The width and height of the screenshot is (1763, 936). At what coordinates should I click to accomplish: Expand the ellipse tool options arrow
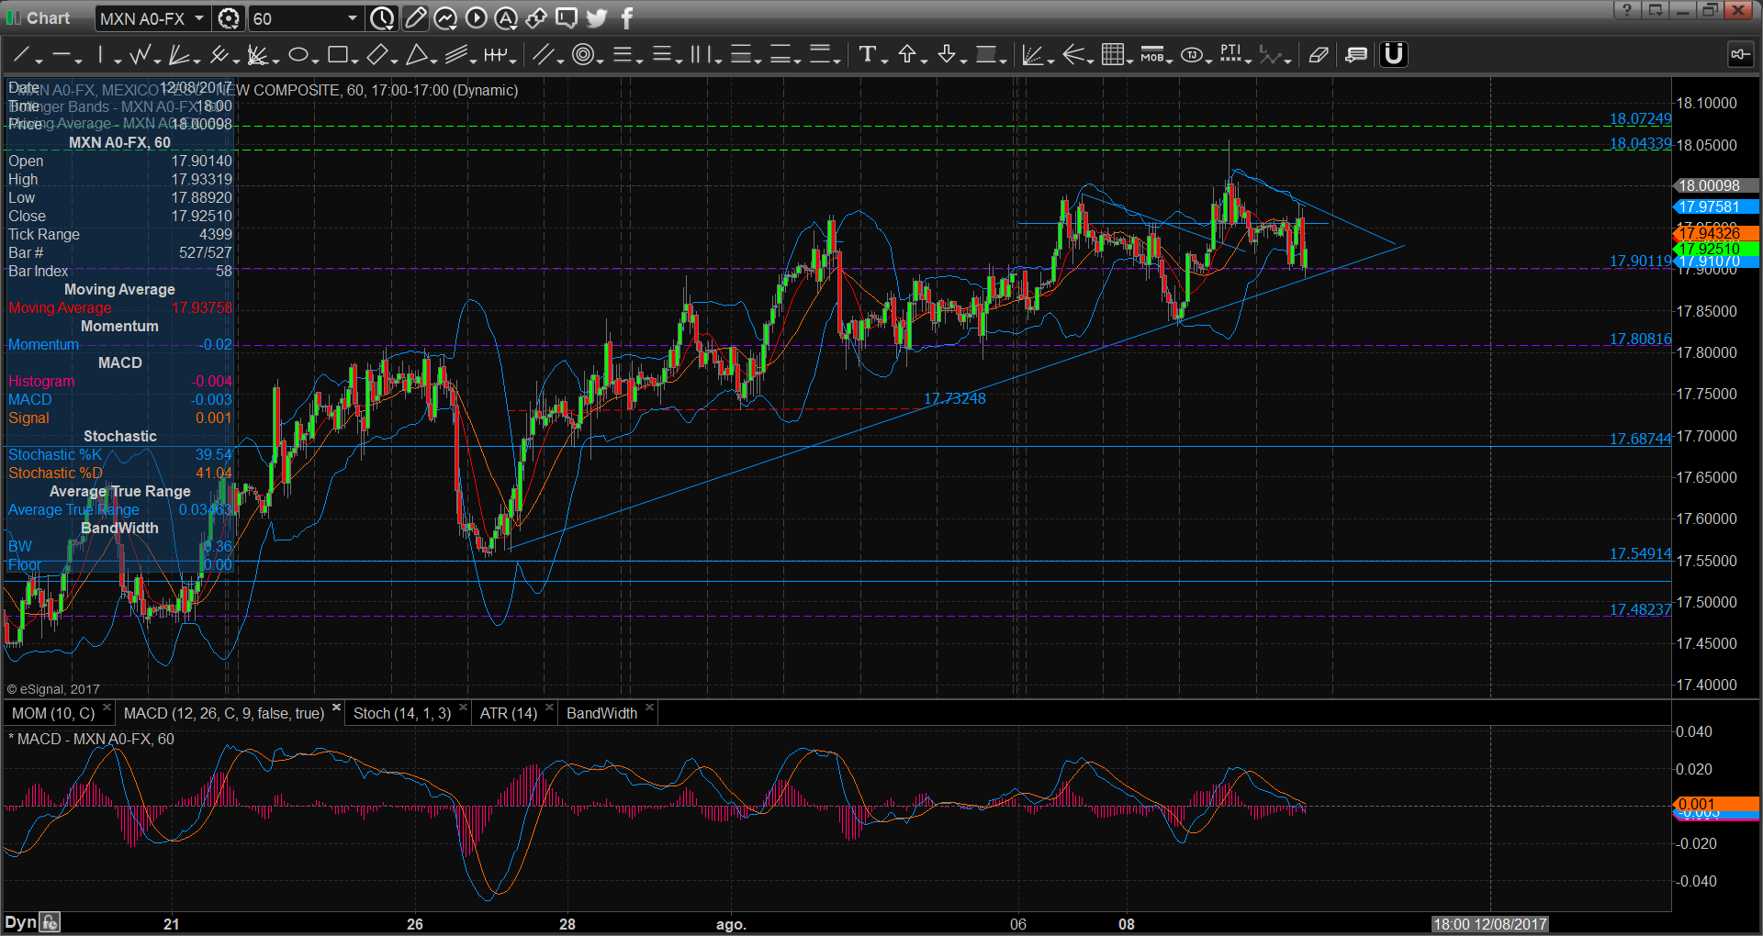pos(315,61)
